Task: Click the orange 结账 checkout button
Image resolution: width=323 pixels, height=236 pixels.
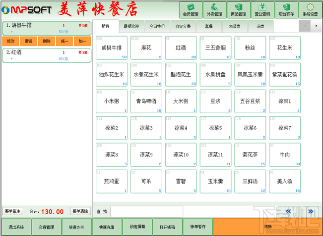Action: (x=267, y=227)
